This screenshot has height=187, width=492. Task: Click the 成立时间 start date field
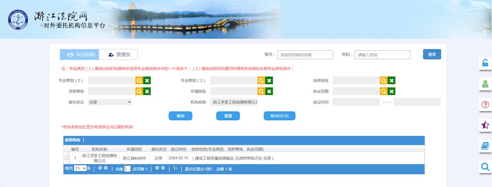click(356, 102)
